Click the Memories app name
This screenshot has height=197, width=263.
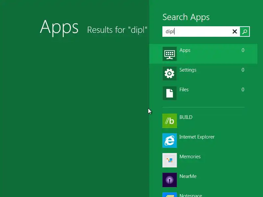point(190,157)
